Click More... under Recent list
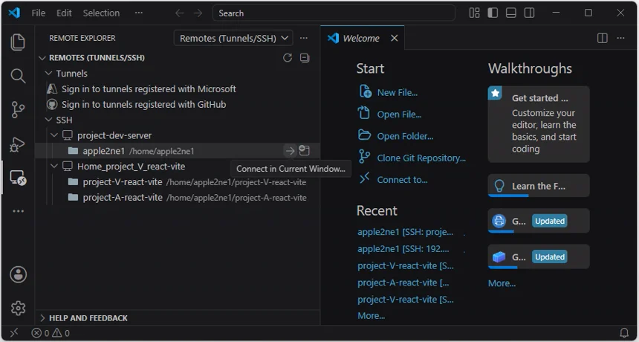Screen dimensions: 639x342 tap(371, 315)
